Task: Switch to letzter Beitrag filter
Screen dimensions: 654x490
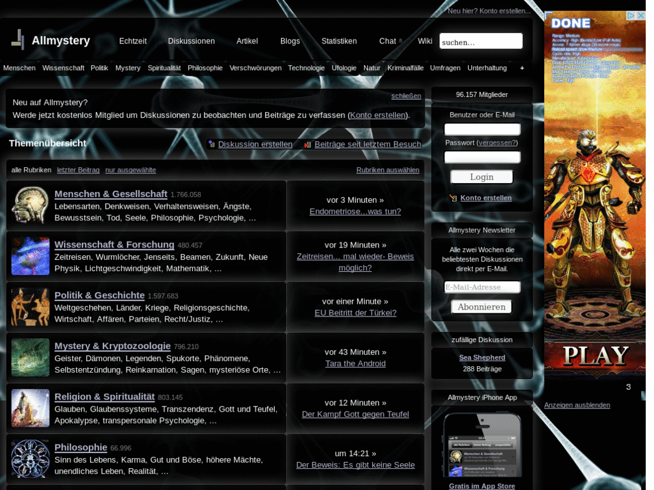Action: click(78, 170)
